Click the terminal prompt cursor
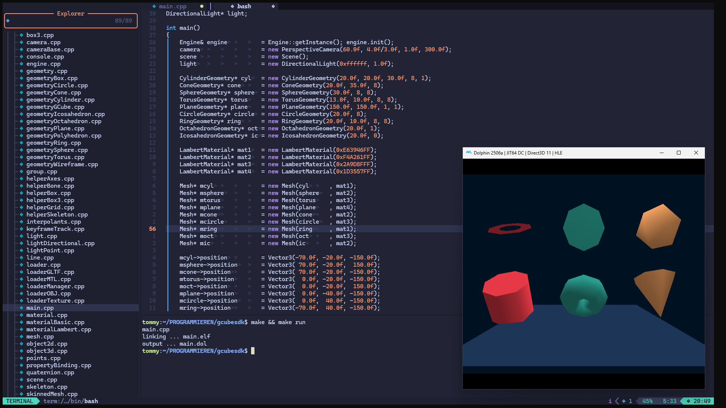 [253, 351]
